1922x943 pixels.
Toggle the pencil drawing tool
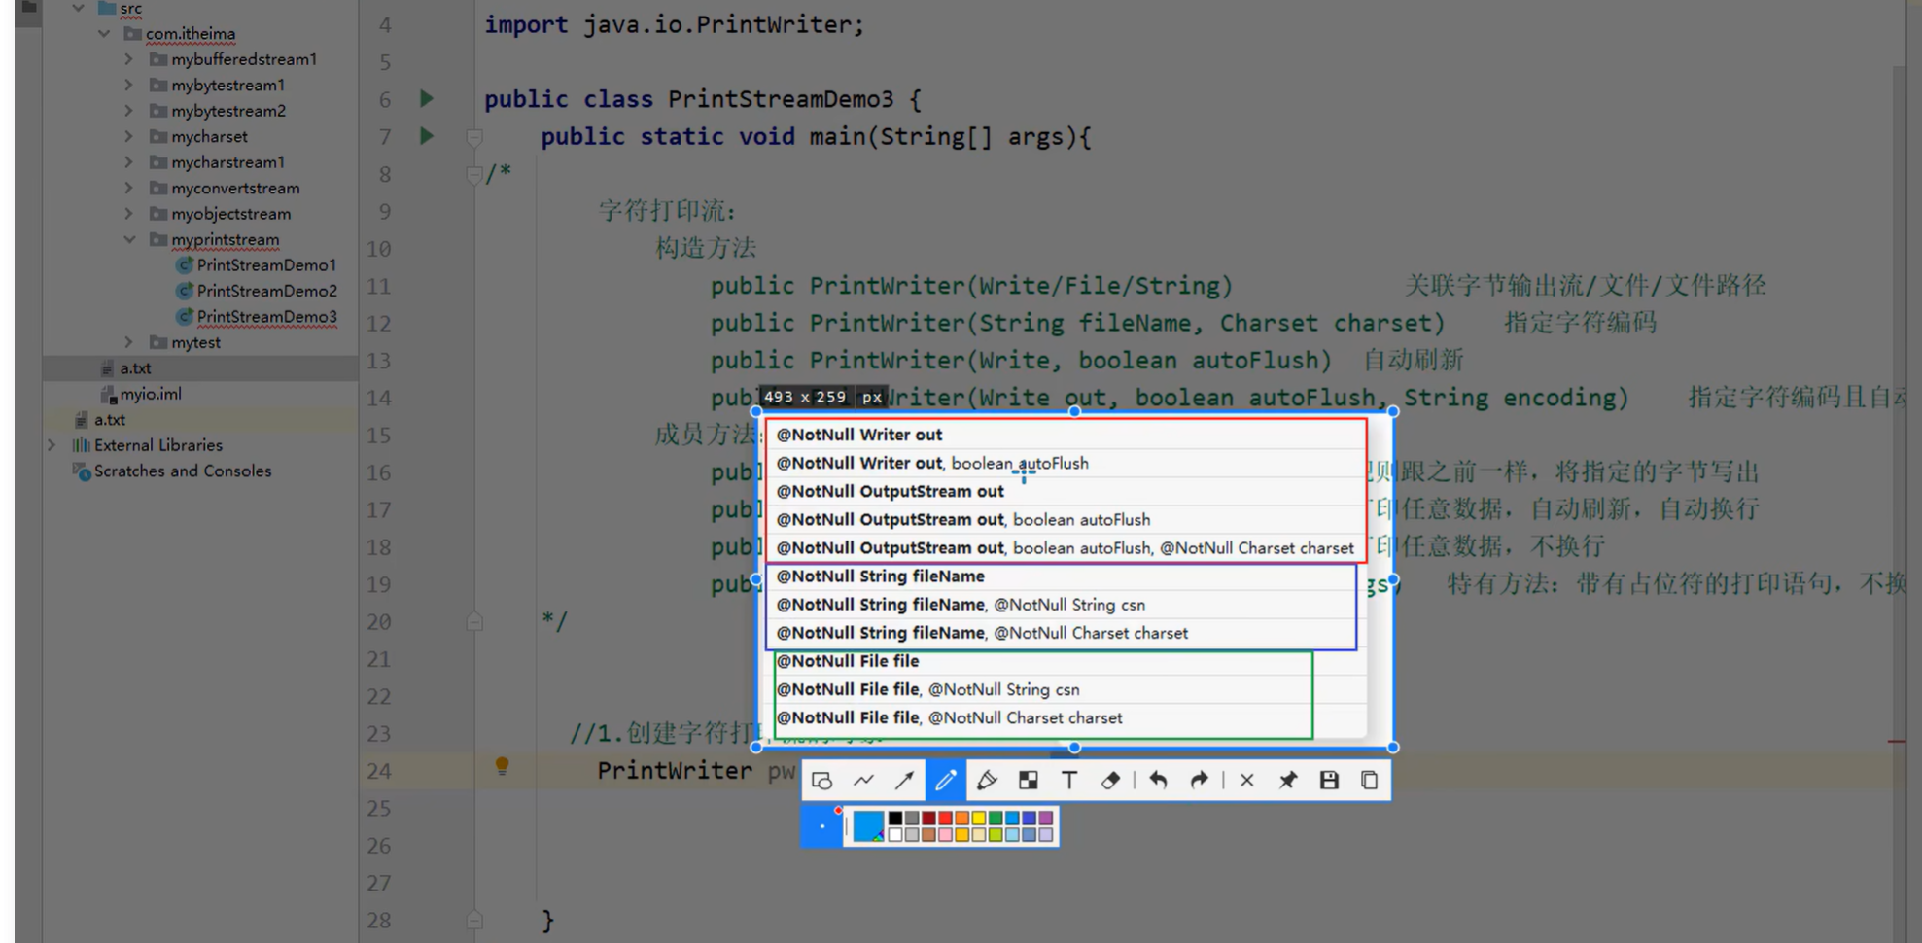945,779
